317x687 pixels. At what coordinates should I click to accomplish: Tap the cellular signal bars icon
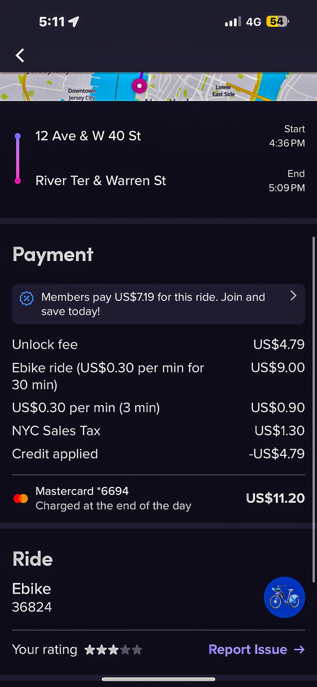coord(233,22)
